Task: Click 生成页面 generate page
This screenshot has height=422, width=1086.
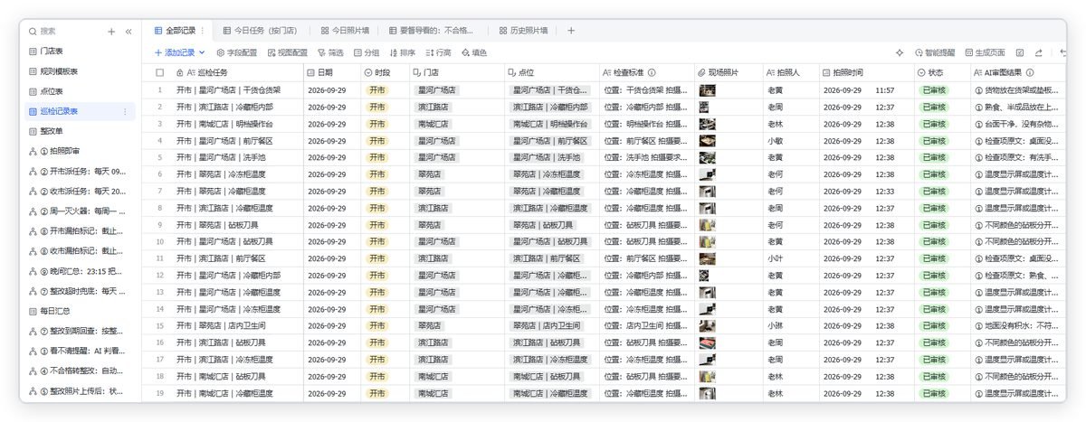Action: click(986, 52)
